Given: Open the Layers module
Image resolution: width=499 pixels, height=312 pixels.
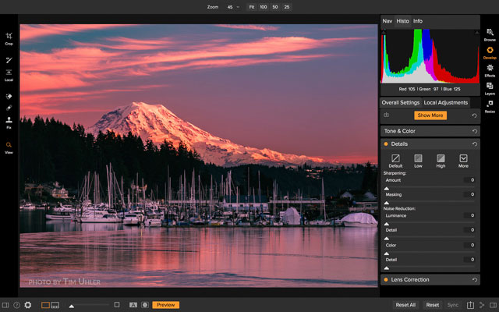Looking at the screenshot, I should click(x=489, y=87).
